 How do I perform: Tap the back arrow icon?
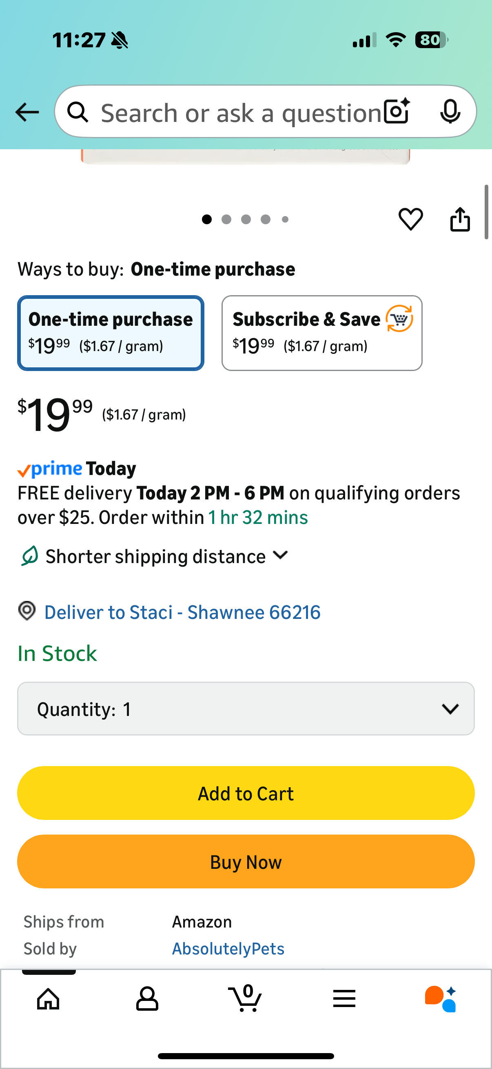tap(27, 112)
